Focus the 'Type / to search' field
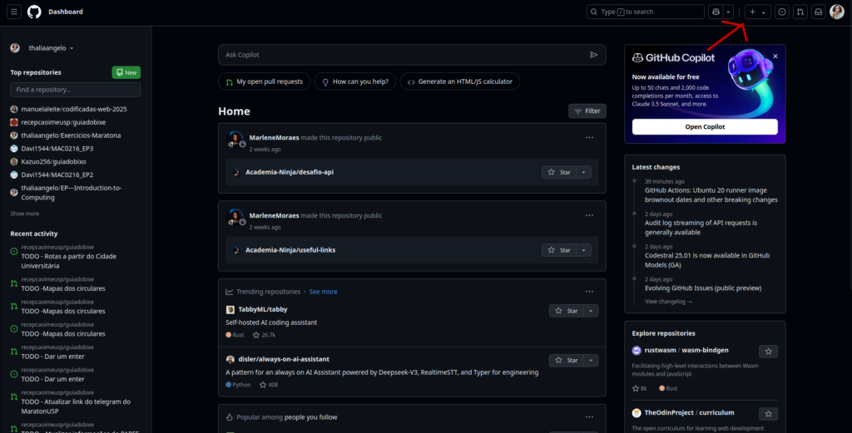The width and height of the screenshot is (852, 433). point(646,12)
